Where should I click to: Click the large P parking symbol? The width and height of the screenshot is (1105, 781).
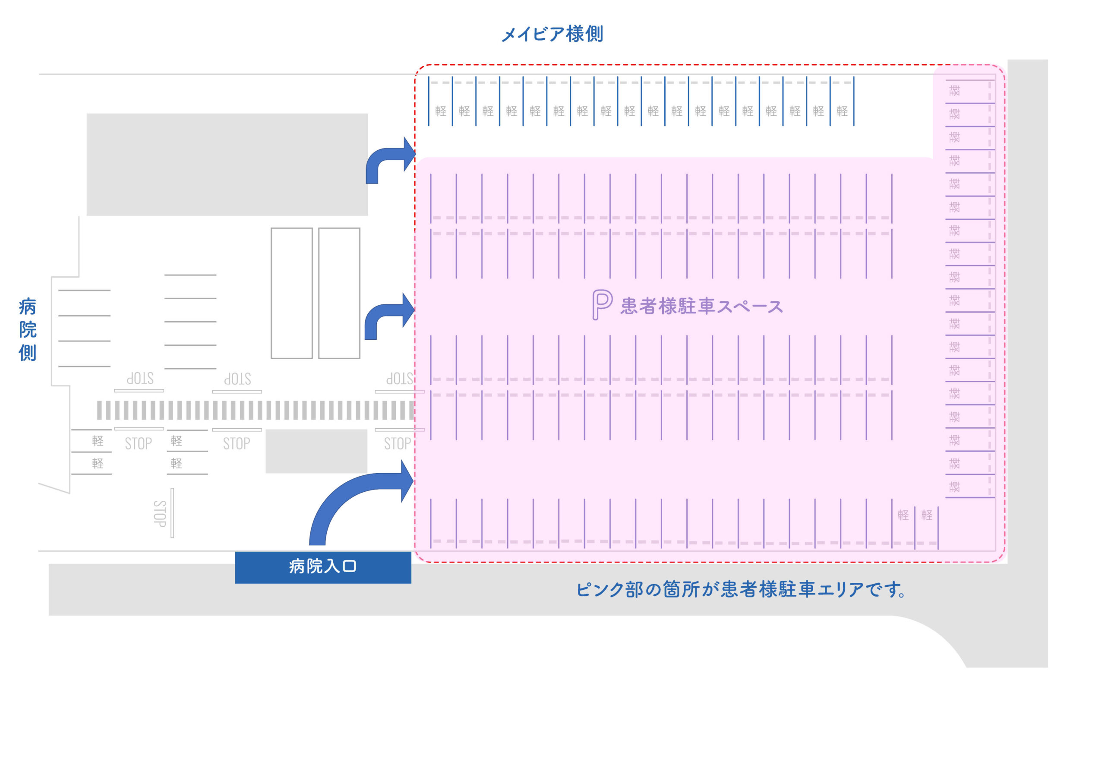602,304
